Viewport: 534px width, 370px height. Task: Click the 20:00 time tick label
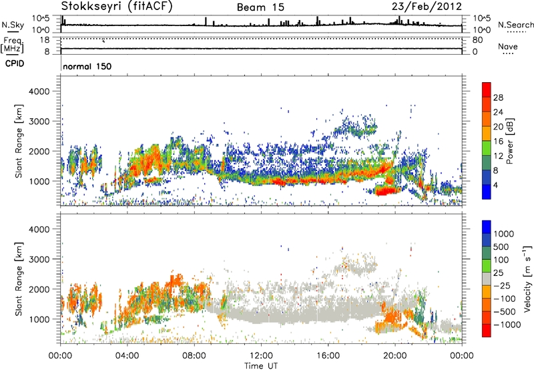point(395,356)
